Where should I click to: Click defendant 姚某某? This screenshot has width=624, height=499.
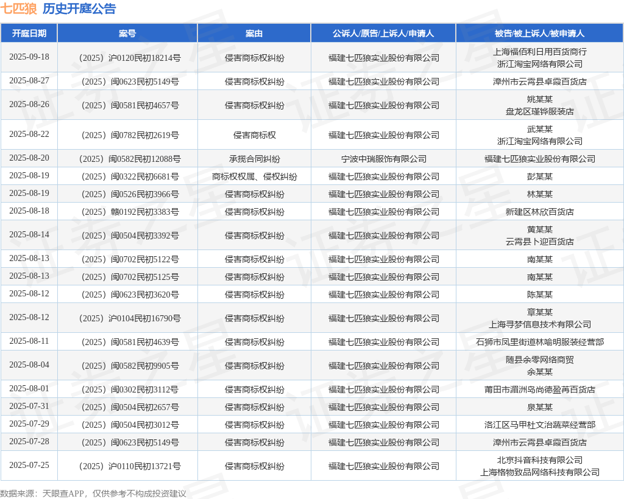click(540, 99)
